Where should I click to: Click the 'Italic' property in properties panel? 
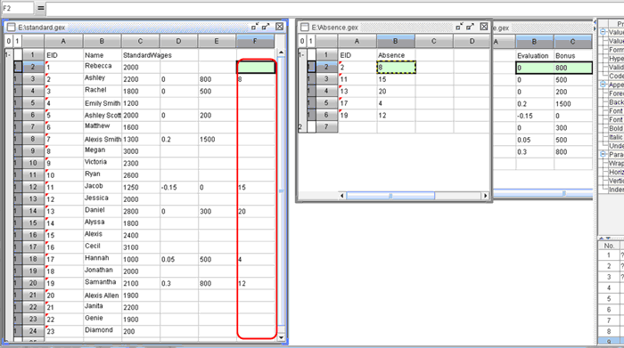click(x=616, y=137)
